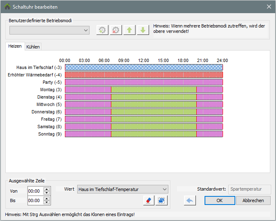This screenshot has width=276, height=221.
Task: Move operating mode up with green arrow
Action: [x=129, y=30]
